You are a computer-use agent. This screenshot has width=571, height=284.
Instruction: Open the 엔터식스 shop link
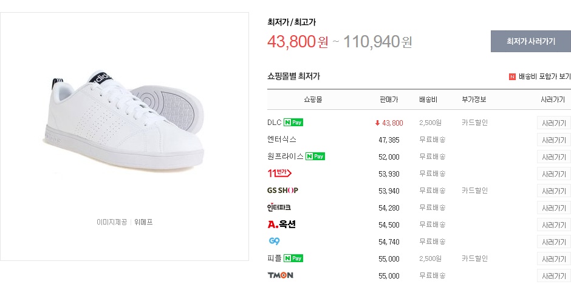click(282, 140)
